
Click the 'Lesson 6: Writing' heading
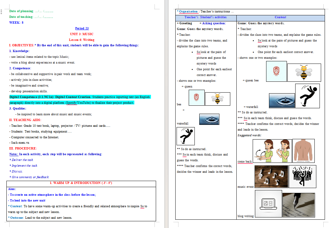pos(82,40)
